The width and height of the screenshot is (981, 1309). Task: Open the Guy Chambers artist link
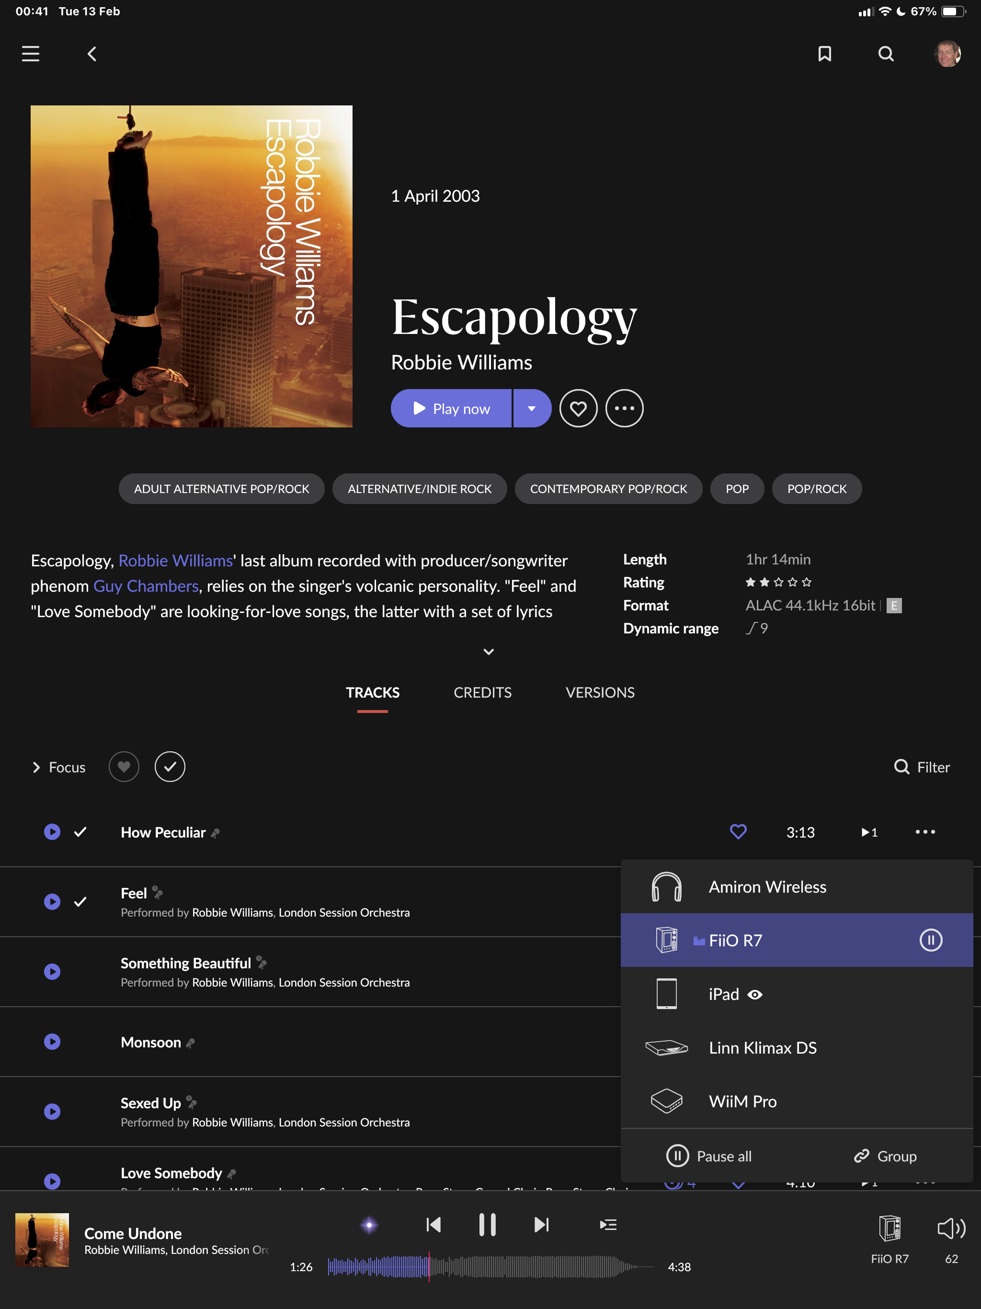point(146,586)
